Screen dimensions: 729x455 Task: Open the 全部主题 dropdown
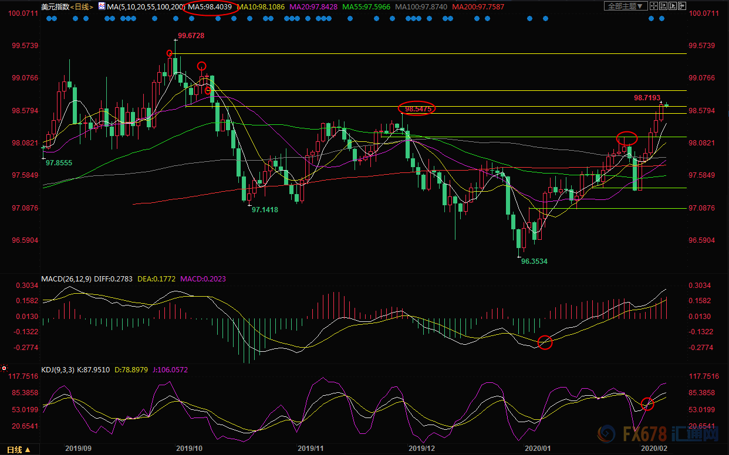click(x=626, y=6)
